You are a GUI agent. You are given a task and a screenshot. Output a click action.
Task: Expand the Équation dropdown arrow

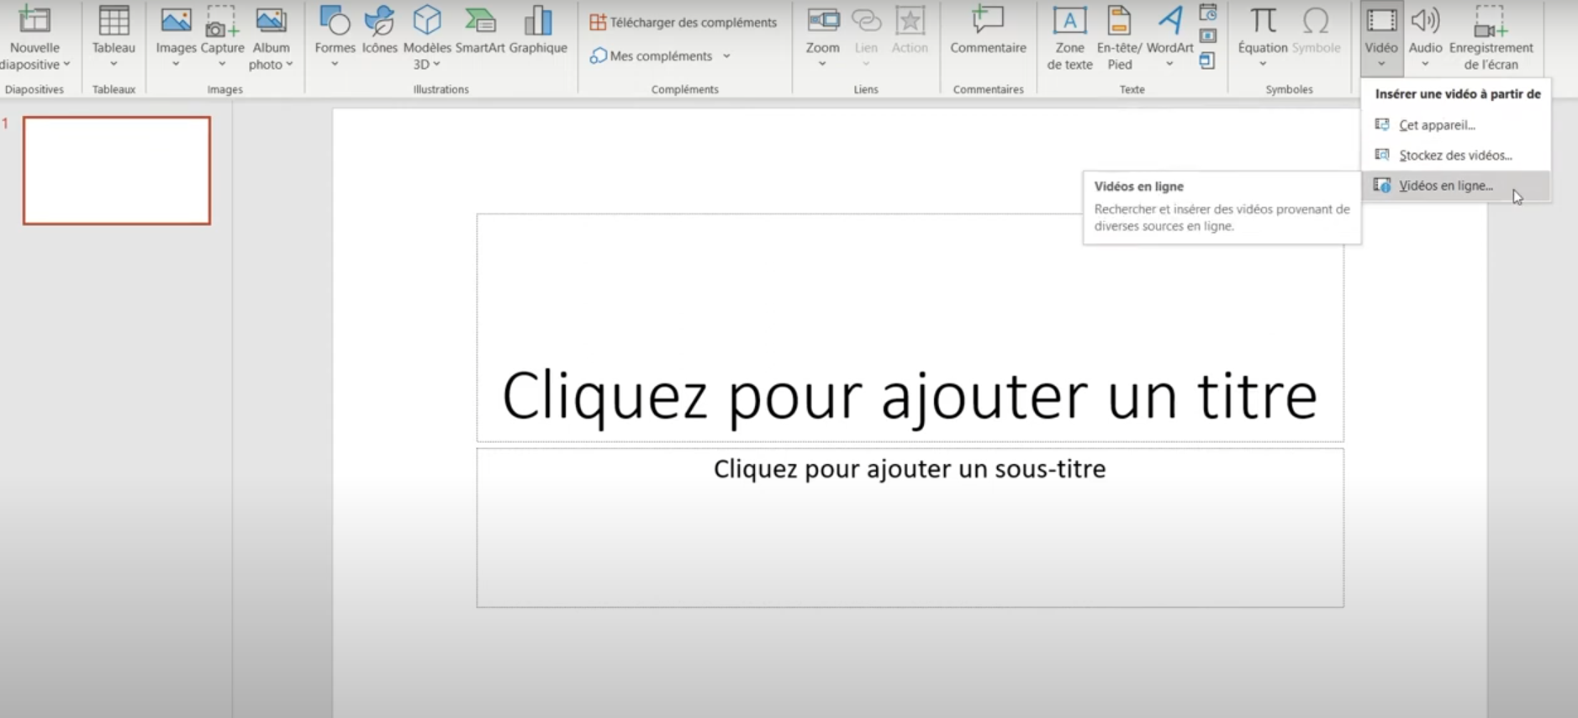[1263, 65]
